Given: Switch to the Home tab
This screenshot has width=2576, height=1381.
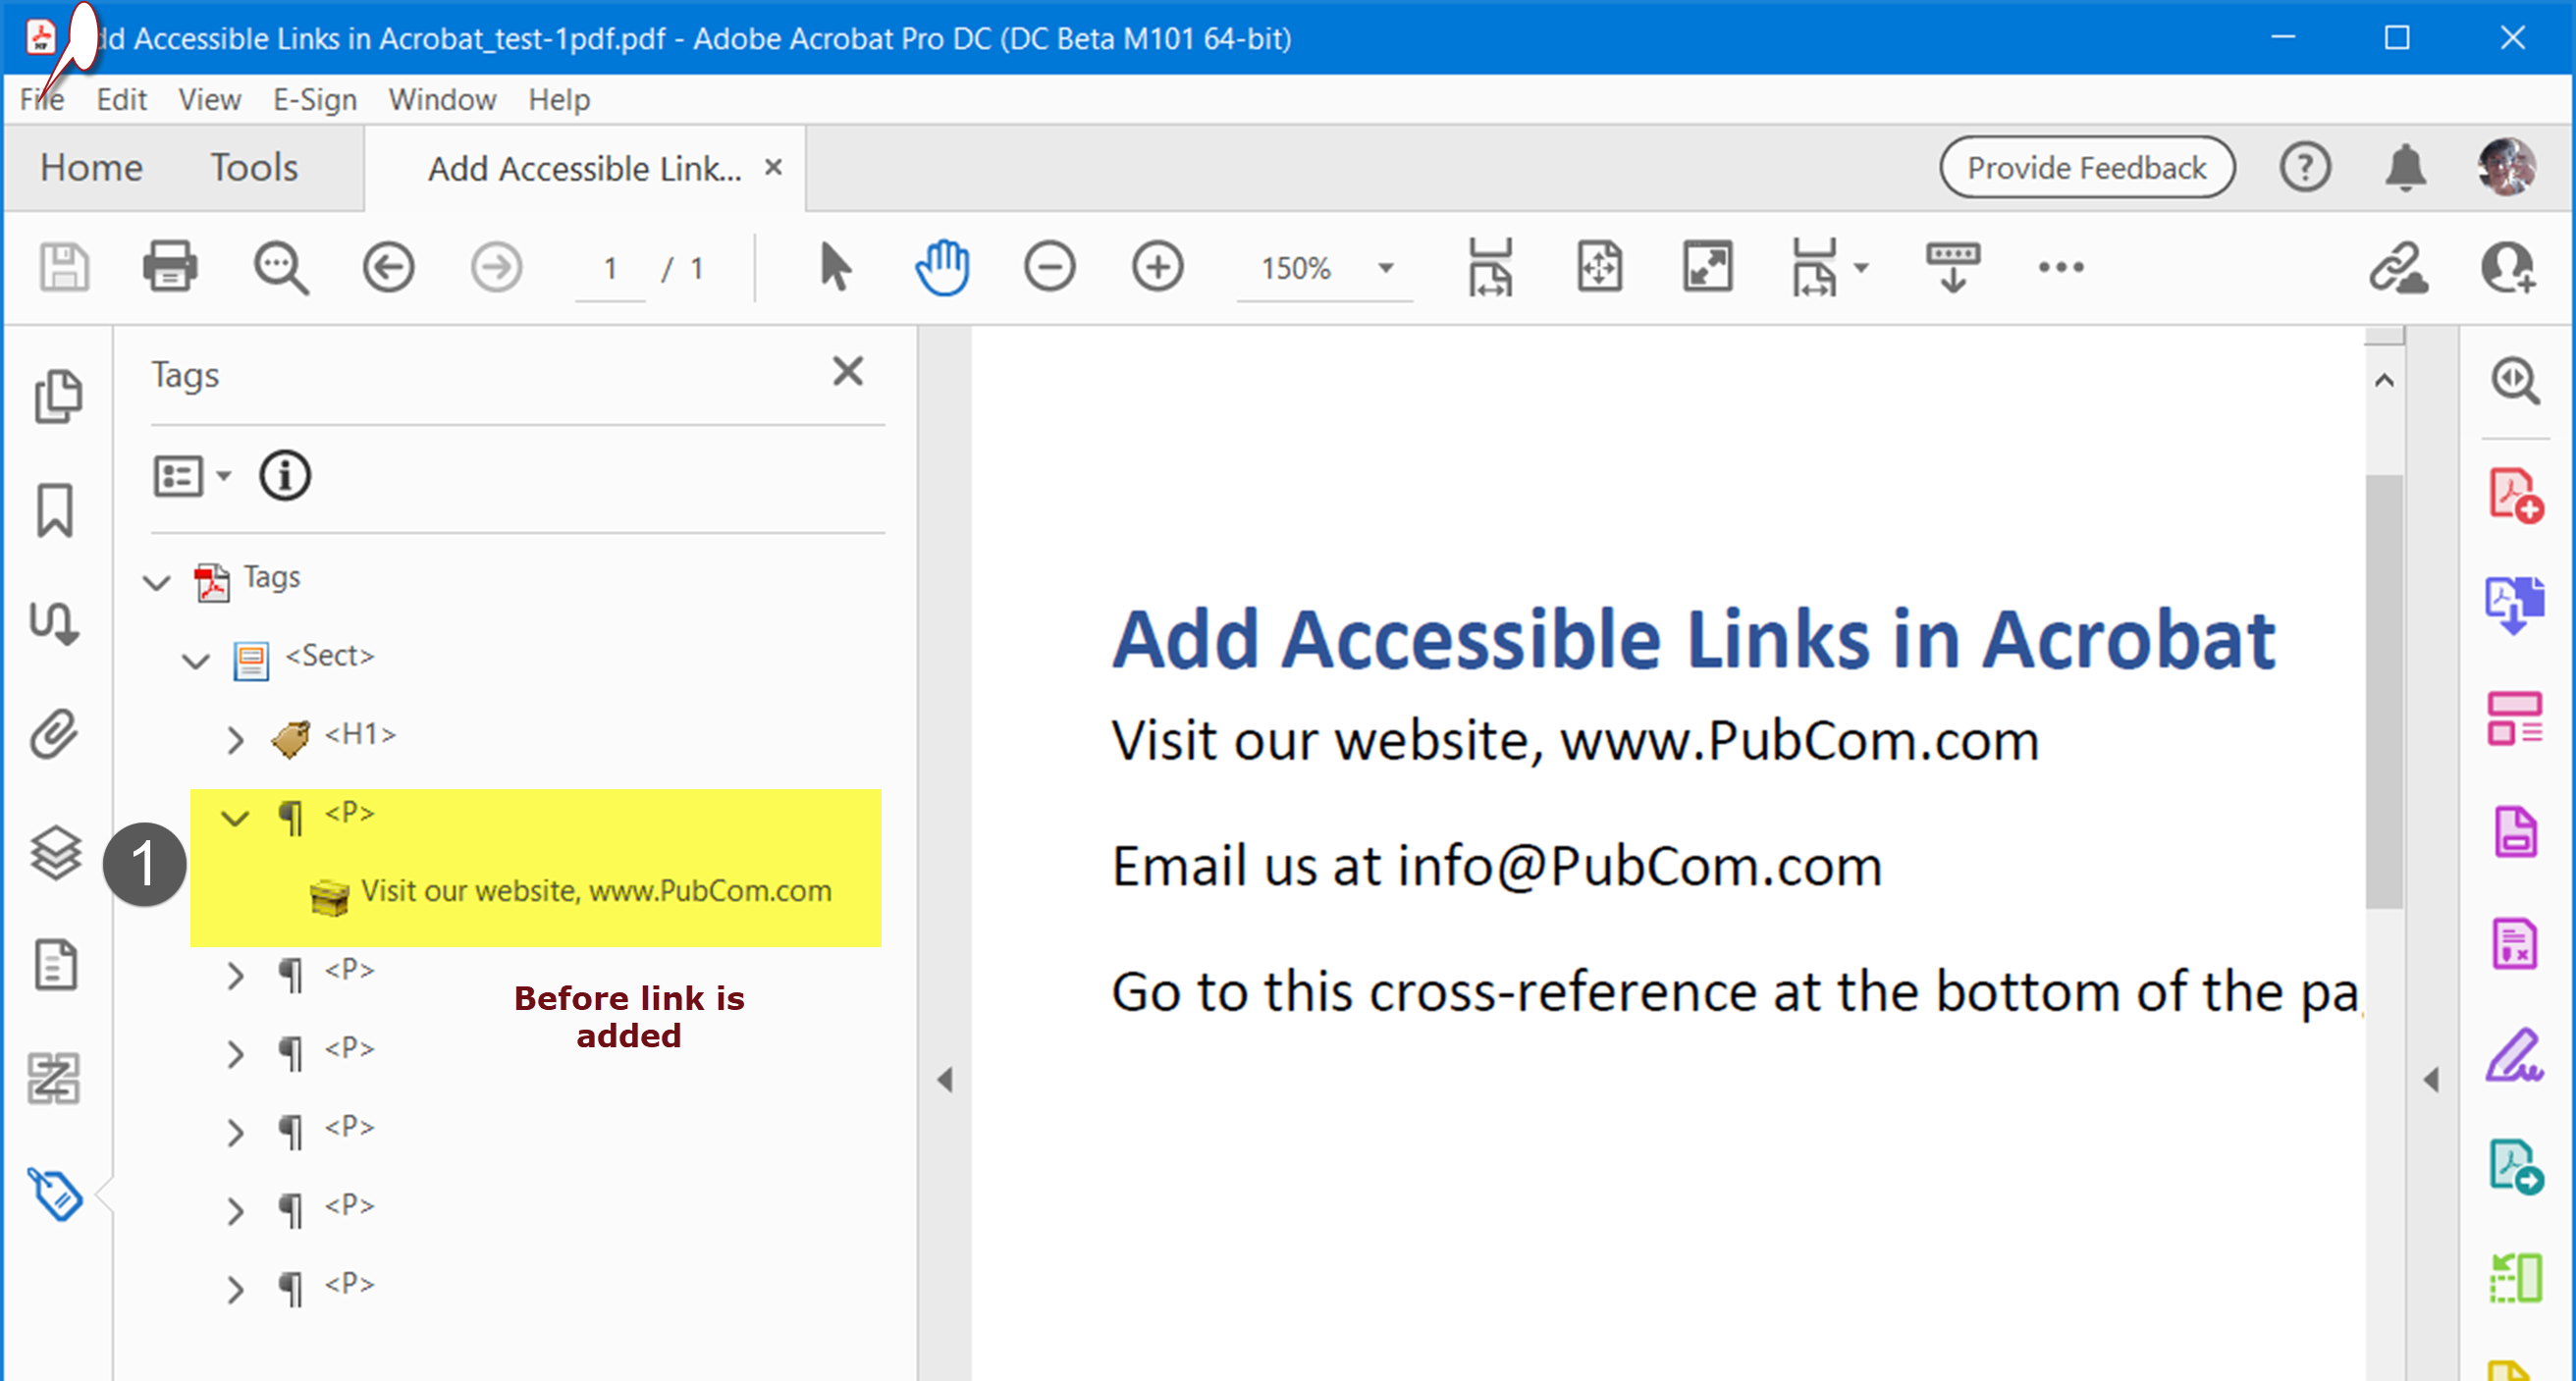Looking at the screenshot, I should click(x=90, y=167).
